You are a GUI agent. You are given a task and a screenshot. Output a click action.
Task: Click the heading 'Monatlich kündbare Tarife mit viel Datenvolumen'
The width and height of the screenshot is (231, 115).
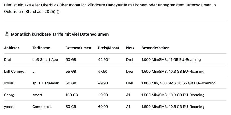[60, 34]
